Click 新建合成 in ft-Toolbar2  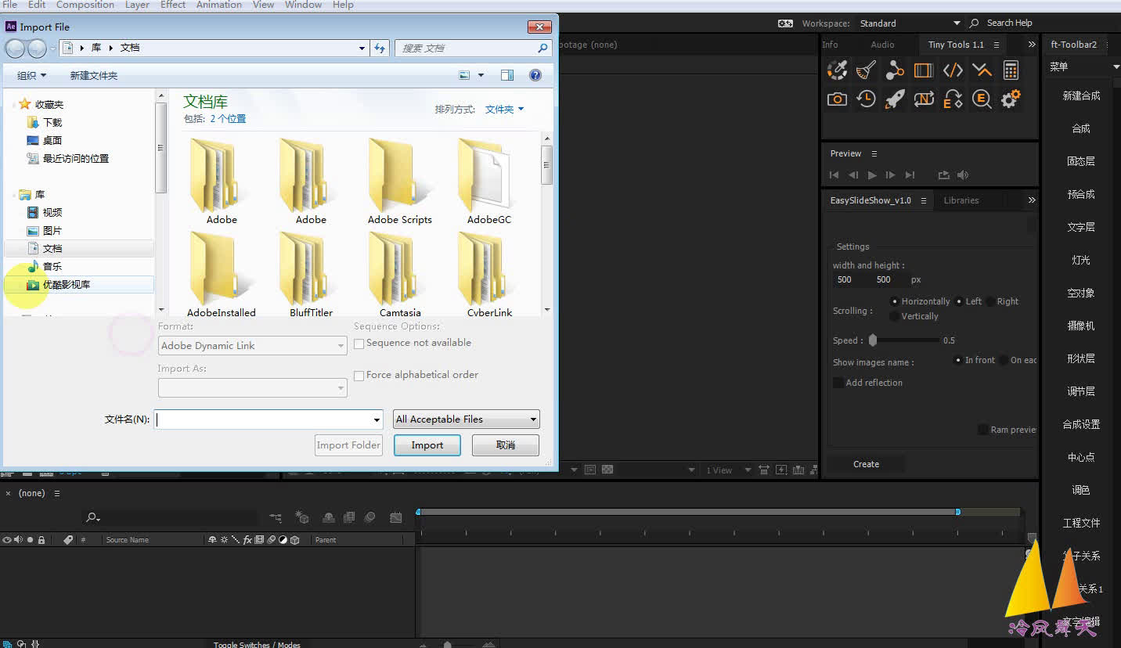pos(1081,95)
